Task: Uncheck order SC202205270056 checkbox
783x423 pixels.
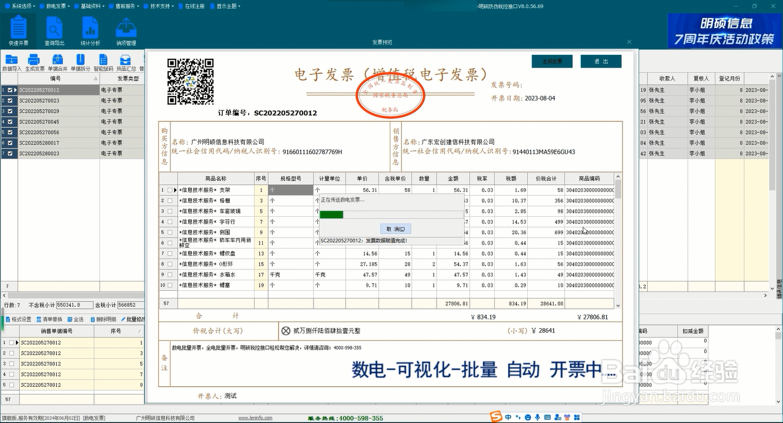Action: (x=10, y=132)
